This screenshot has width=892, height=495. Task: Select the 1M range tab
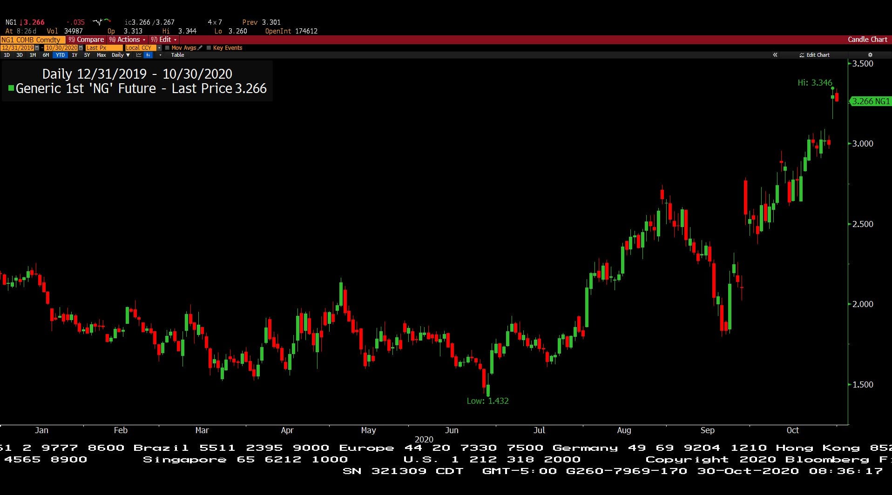tap(33, 55)
